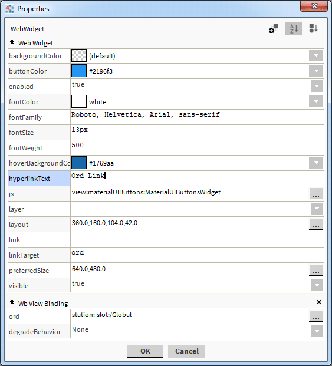Open the buttonColor dropdown arrow

click(x=316, y=71)
